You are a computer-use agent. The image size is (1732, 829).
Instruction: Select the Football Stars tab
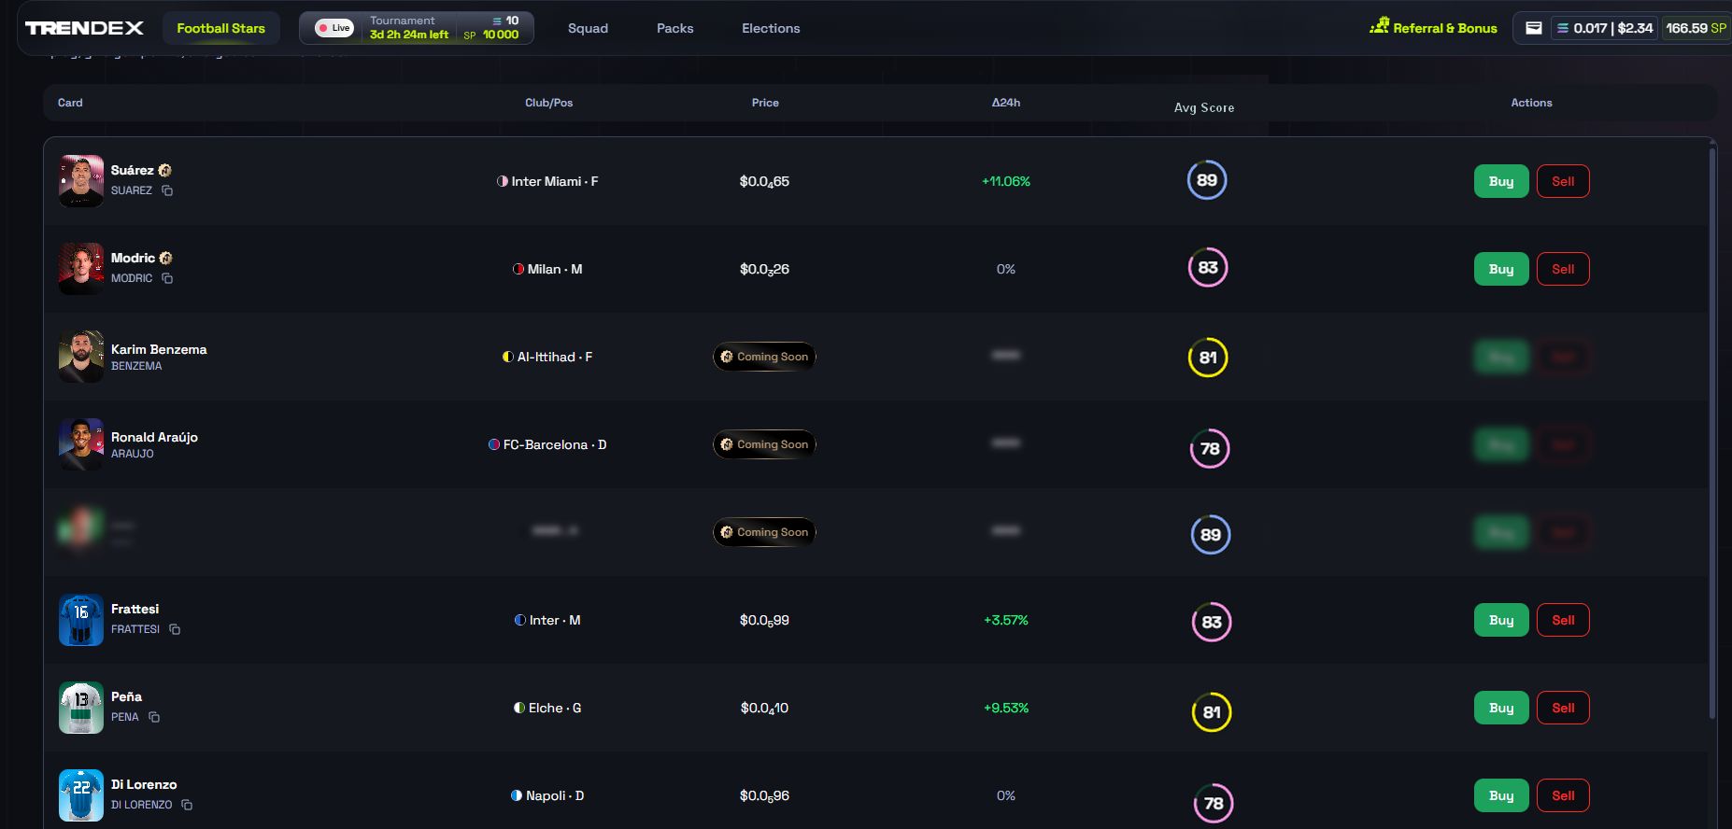[221, 28]
